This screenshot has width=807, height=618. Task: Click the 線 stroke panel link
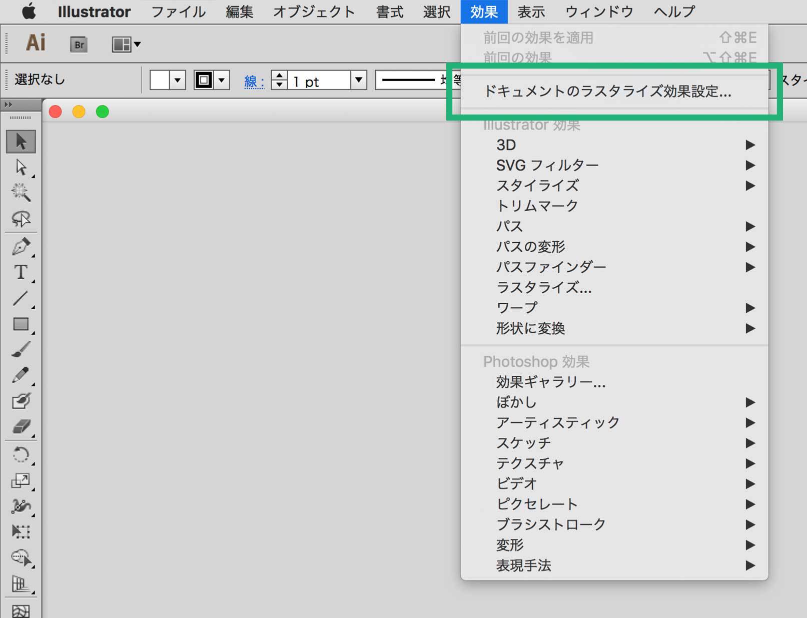coord(254,81)
